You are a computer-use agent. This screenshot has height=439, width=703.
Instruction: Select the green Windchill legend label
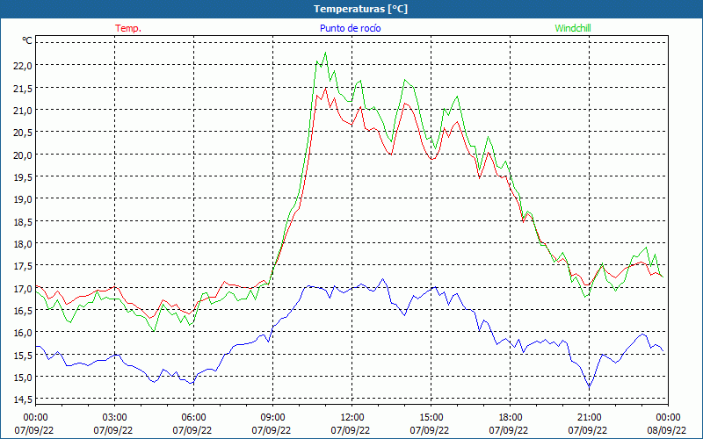573,28
